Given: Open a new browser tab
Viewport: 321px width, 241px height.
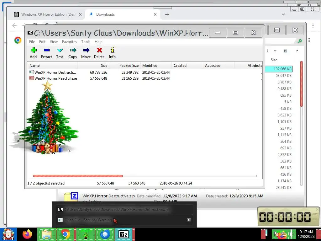Looking at the screenshot, I should point(167,14).
